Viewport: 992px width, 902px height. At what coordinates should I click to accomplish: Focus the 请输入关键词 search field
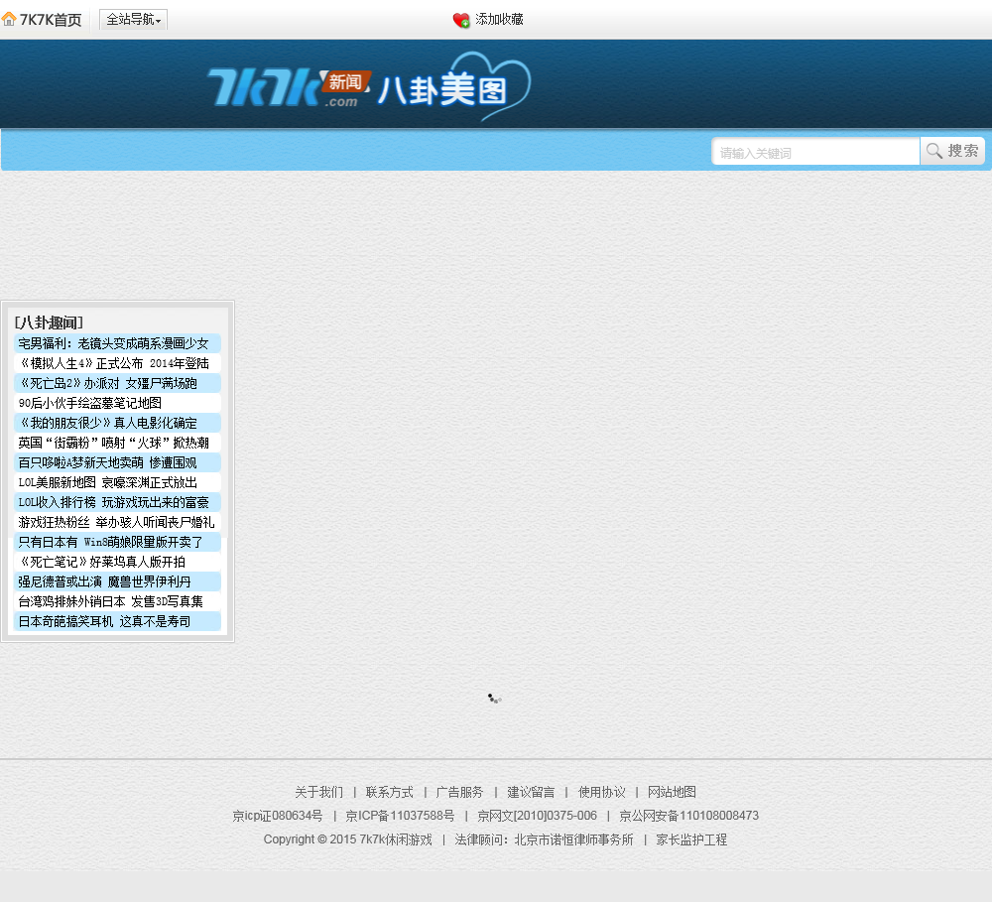pos(815,152)
